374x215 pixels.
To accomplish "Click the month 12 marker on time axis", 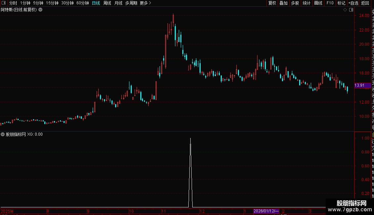I will click(202, 211).
